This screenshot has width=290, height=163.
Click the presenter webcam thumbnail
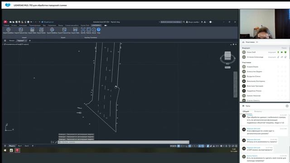[x=265, y=24]
